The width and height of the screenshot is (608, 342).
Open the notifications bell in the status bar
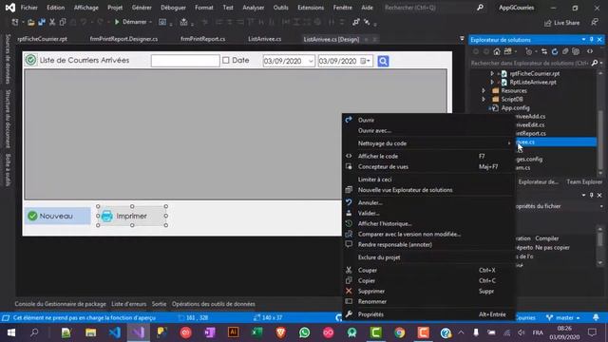596,317
